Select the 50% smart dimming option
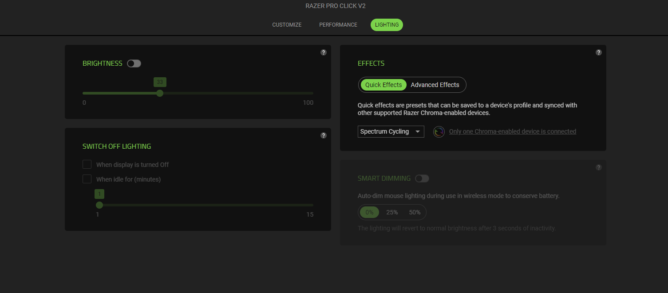This screenshot has width=668, height=293. (x=415, y=212)
